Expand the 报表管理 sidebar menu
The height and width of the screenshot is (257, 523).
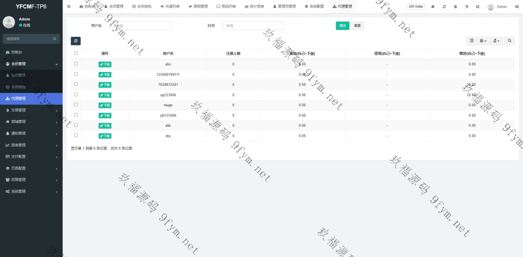tap(31, 145)
